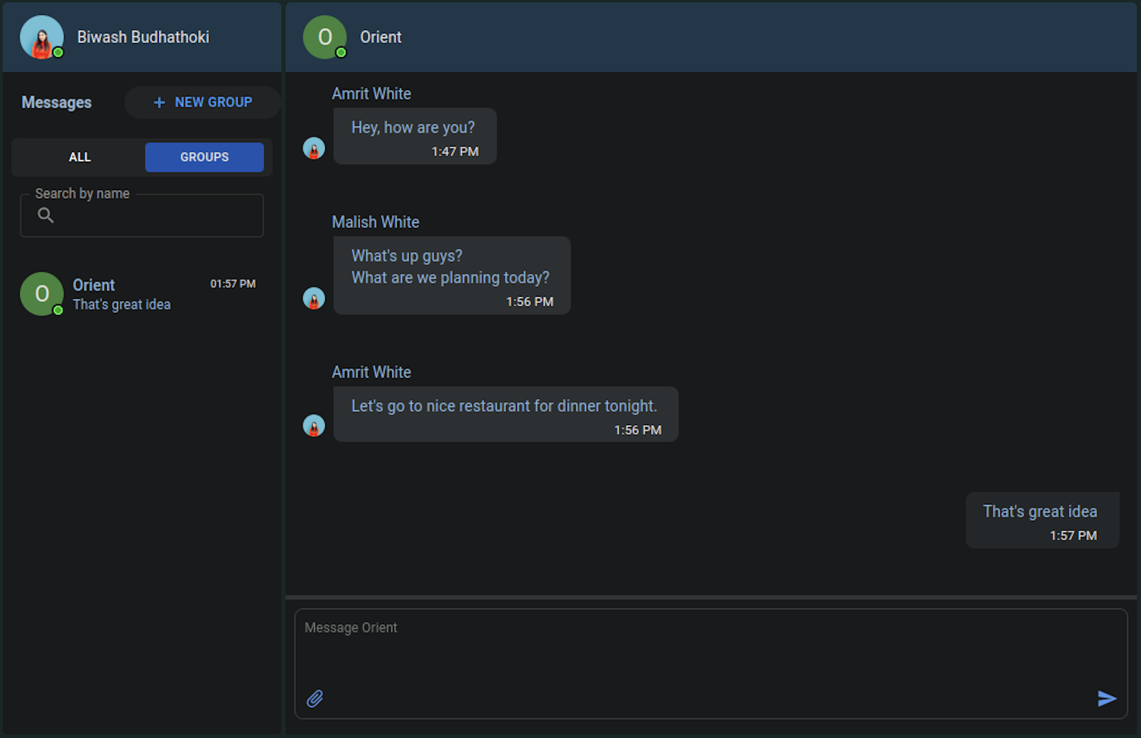Create a new group with NEW GROUP
The width and height of the screenshot is (1141, 738).
(x=202, y=102)
